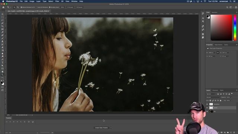Open the Layer menu
The width and height of the screenshot is (238, 134).
[38, 1]
